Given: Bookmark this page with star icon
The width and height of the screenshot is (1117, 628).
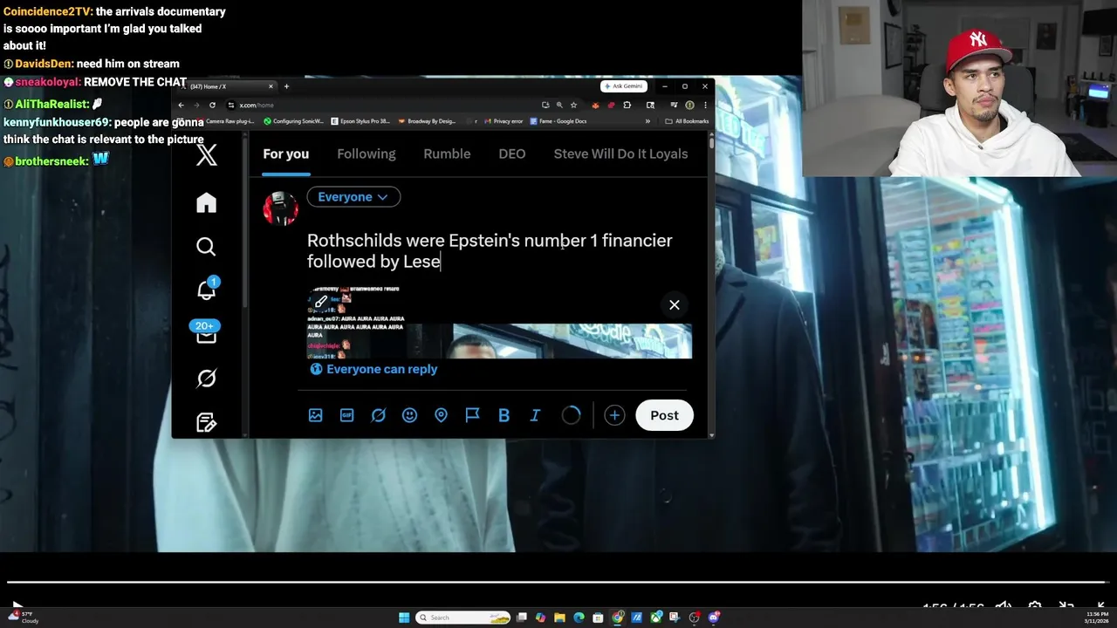Looking at the screenshot, I should [x=573, y=105].
